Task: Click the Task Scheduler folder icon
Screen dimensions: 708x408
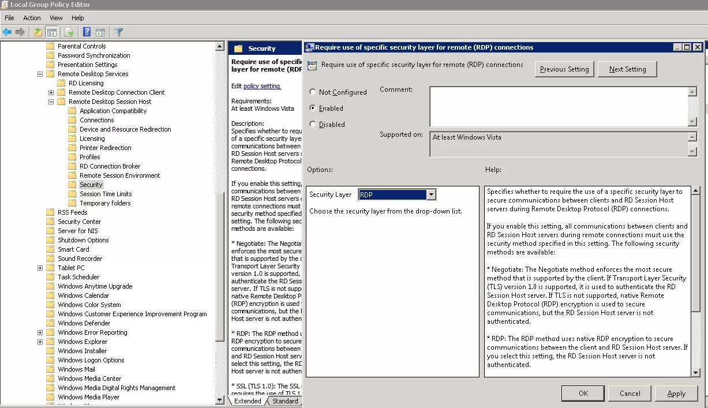Action: [50, 277]
